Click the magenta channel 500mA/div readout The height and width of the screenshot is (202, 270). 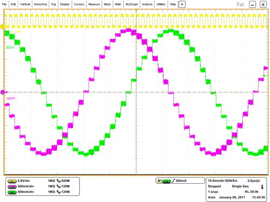click(26, 186)
